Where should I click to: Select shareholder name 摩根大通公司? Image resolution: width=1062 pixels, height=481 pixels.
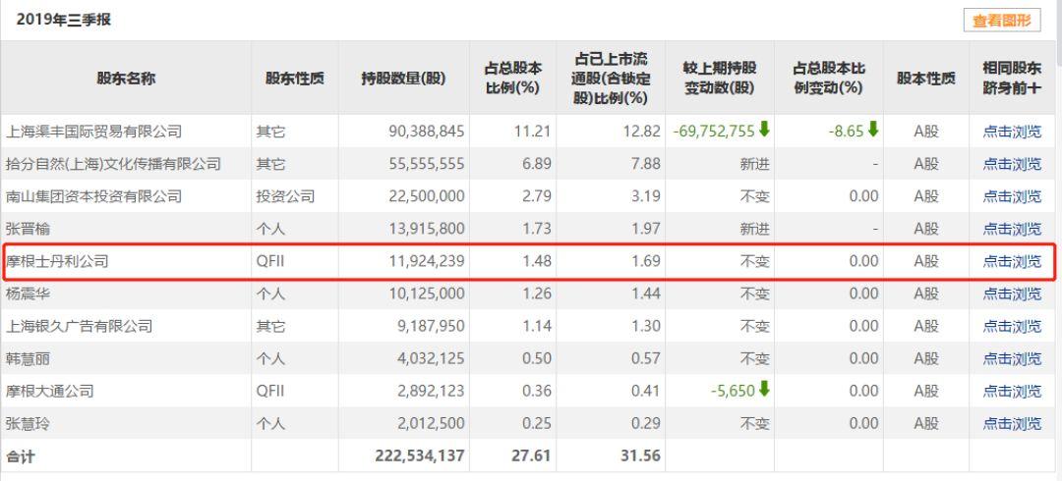(x=49, y=391)
